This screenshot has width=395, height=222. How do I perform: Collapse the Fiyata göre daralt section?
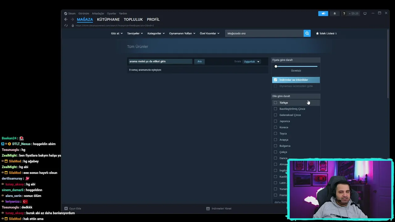tap(296, 60)
